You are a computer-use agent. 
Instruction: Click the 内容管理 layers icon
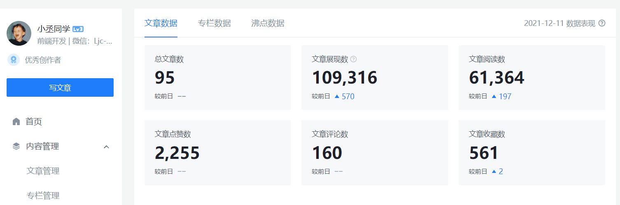tap(16, 146)
